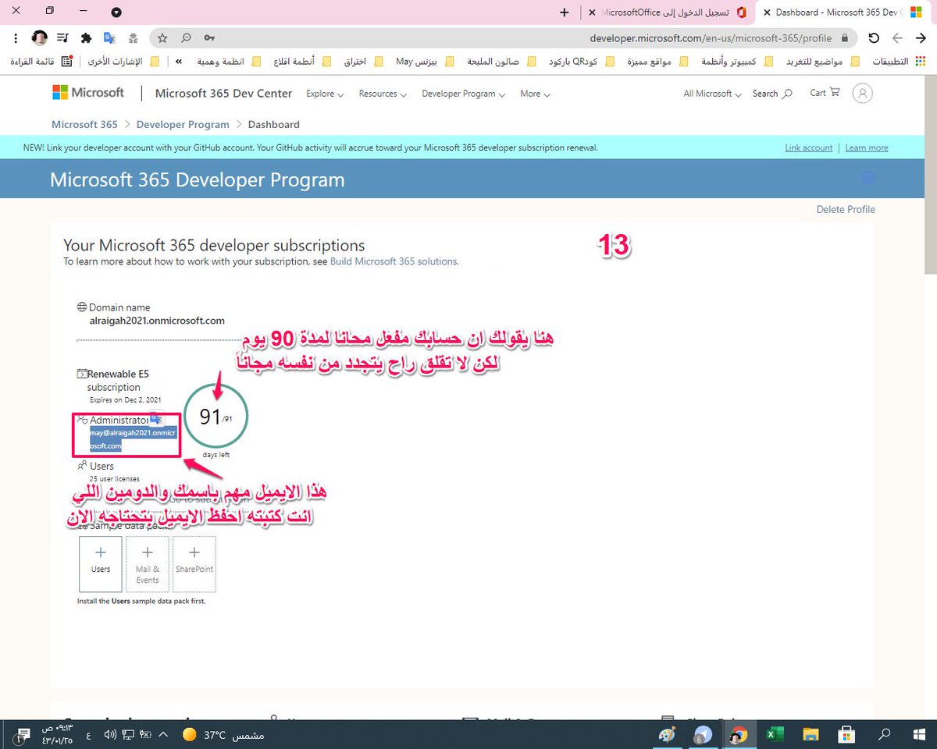Expand More menu
The height and width of the screenshot is (749, 937).
tap(535, 94)
